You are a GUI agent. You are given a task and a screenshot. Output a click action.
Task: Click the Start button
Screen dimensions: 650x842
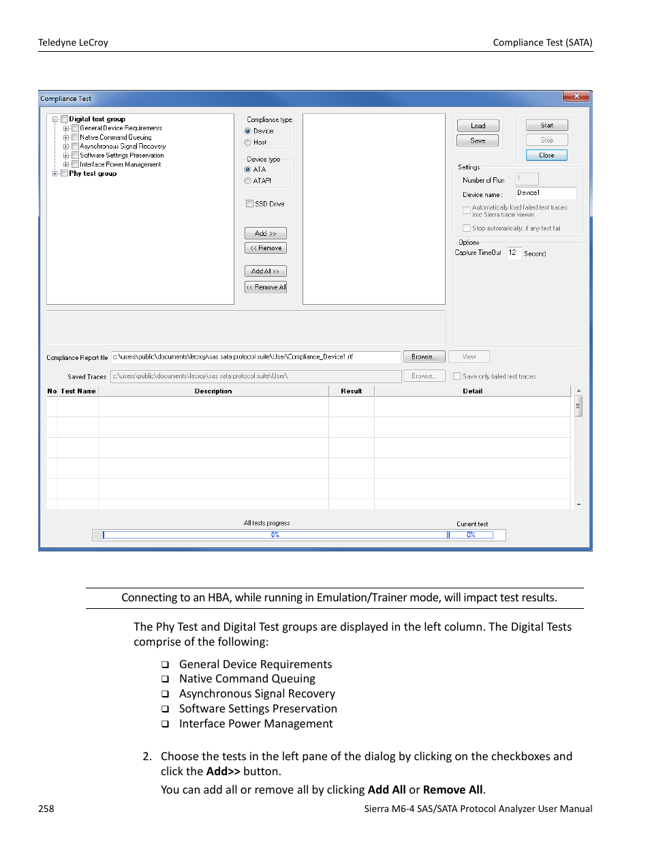click(x=546, y=125)
